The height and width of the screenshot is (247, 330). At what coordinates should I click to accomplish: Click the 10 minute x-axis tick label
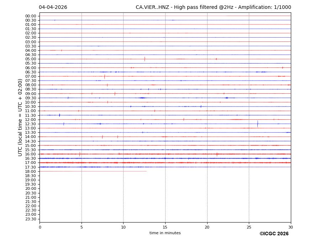click(123, 227)
